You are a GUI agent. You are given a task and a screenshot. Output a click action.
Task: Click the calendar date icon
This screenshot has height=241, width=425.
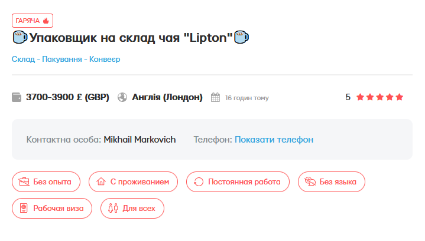point(216,97)
